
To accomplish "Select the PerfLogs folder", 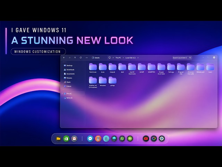I will click(x=171, y=68).
